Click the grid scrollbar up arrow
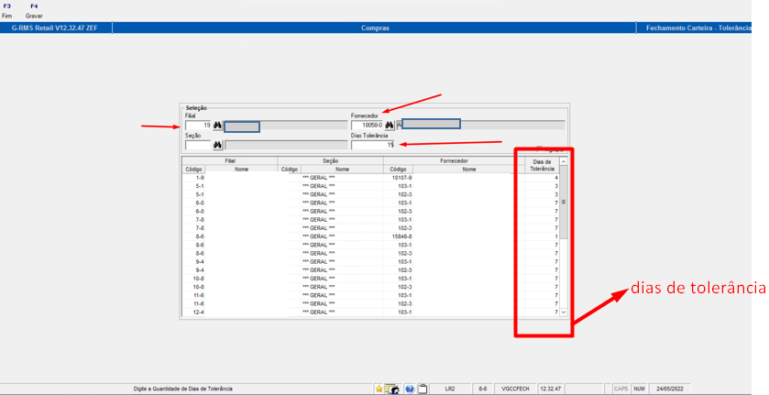Image resolution: width=769 pixels, height=395 pixels. click(564, 161)
